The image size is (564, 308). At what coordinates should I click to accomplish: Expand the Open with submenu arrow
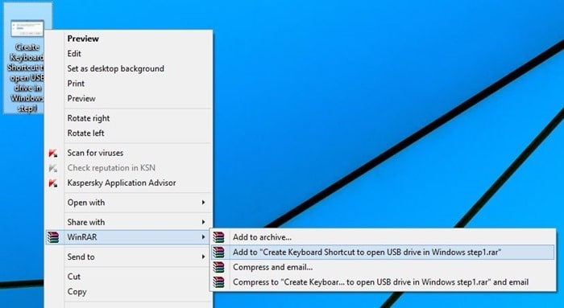pyautogui.click(x=203, y=203)
